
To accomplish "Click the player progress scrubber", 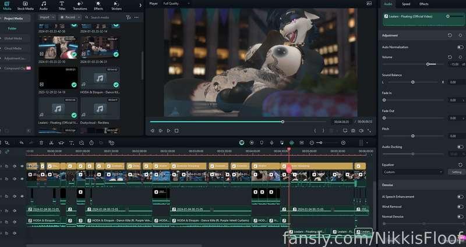I will pyautogui.click(x=283, y=121).
